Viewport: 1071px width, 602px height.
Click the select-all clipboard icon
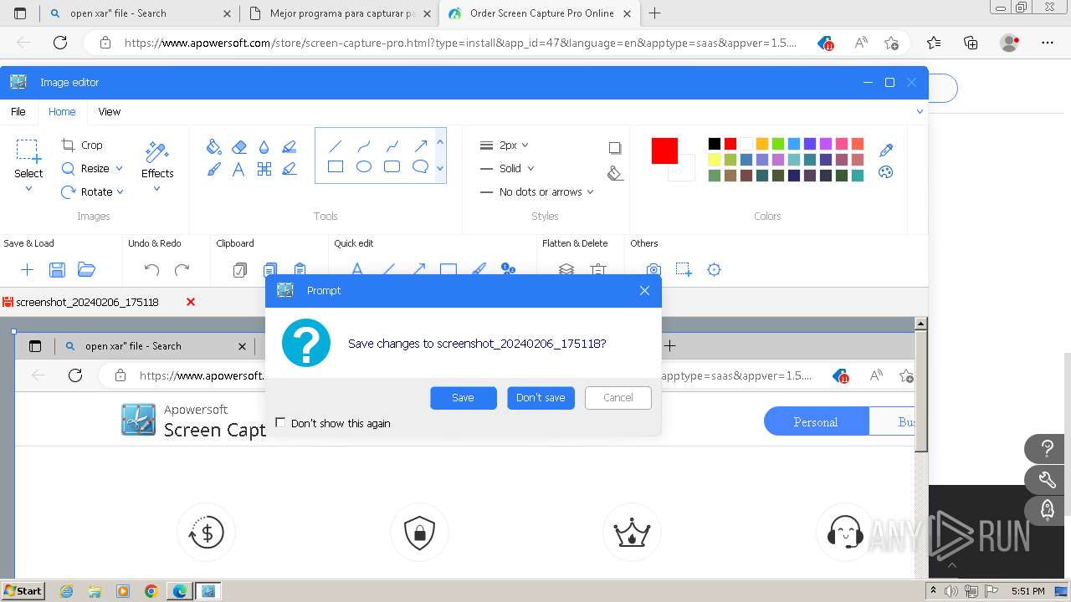pyautogui.click(x=240, y=269)
